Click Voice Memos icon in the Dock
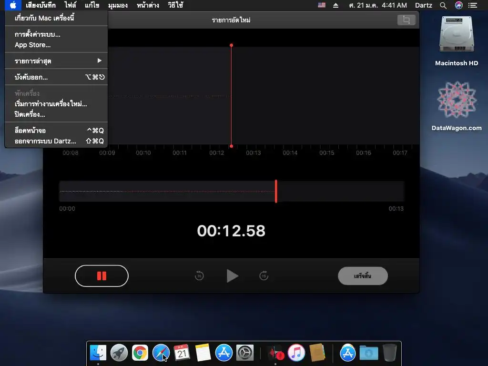The width and height of the screenshot is (488, 366). click(275, 353)
